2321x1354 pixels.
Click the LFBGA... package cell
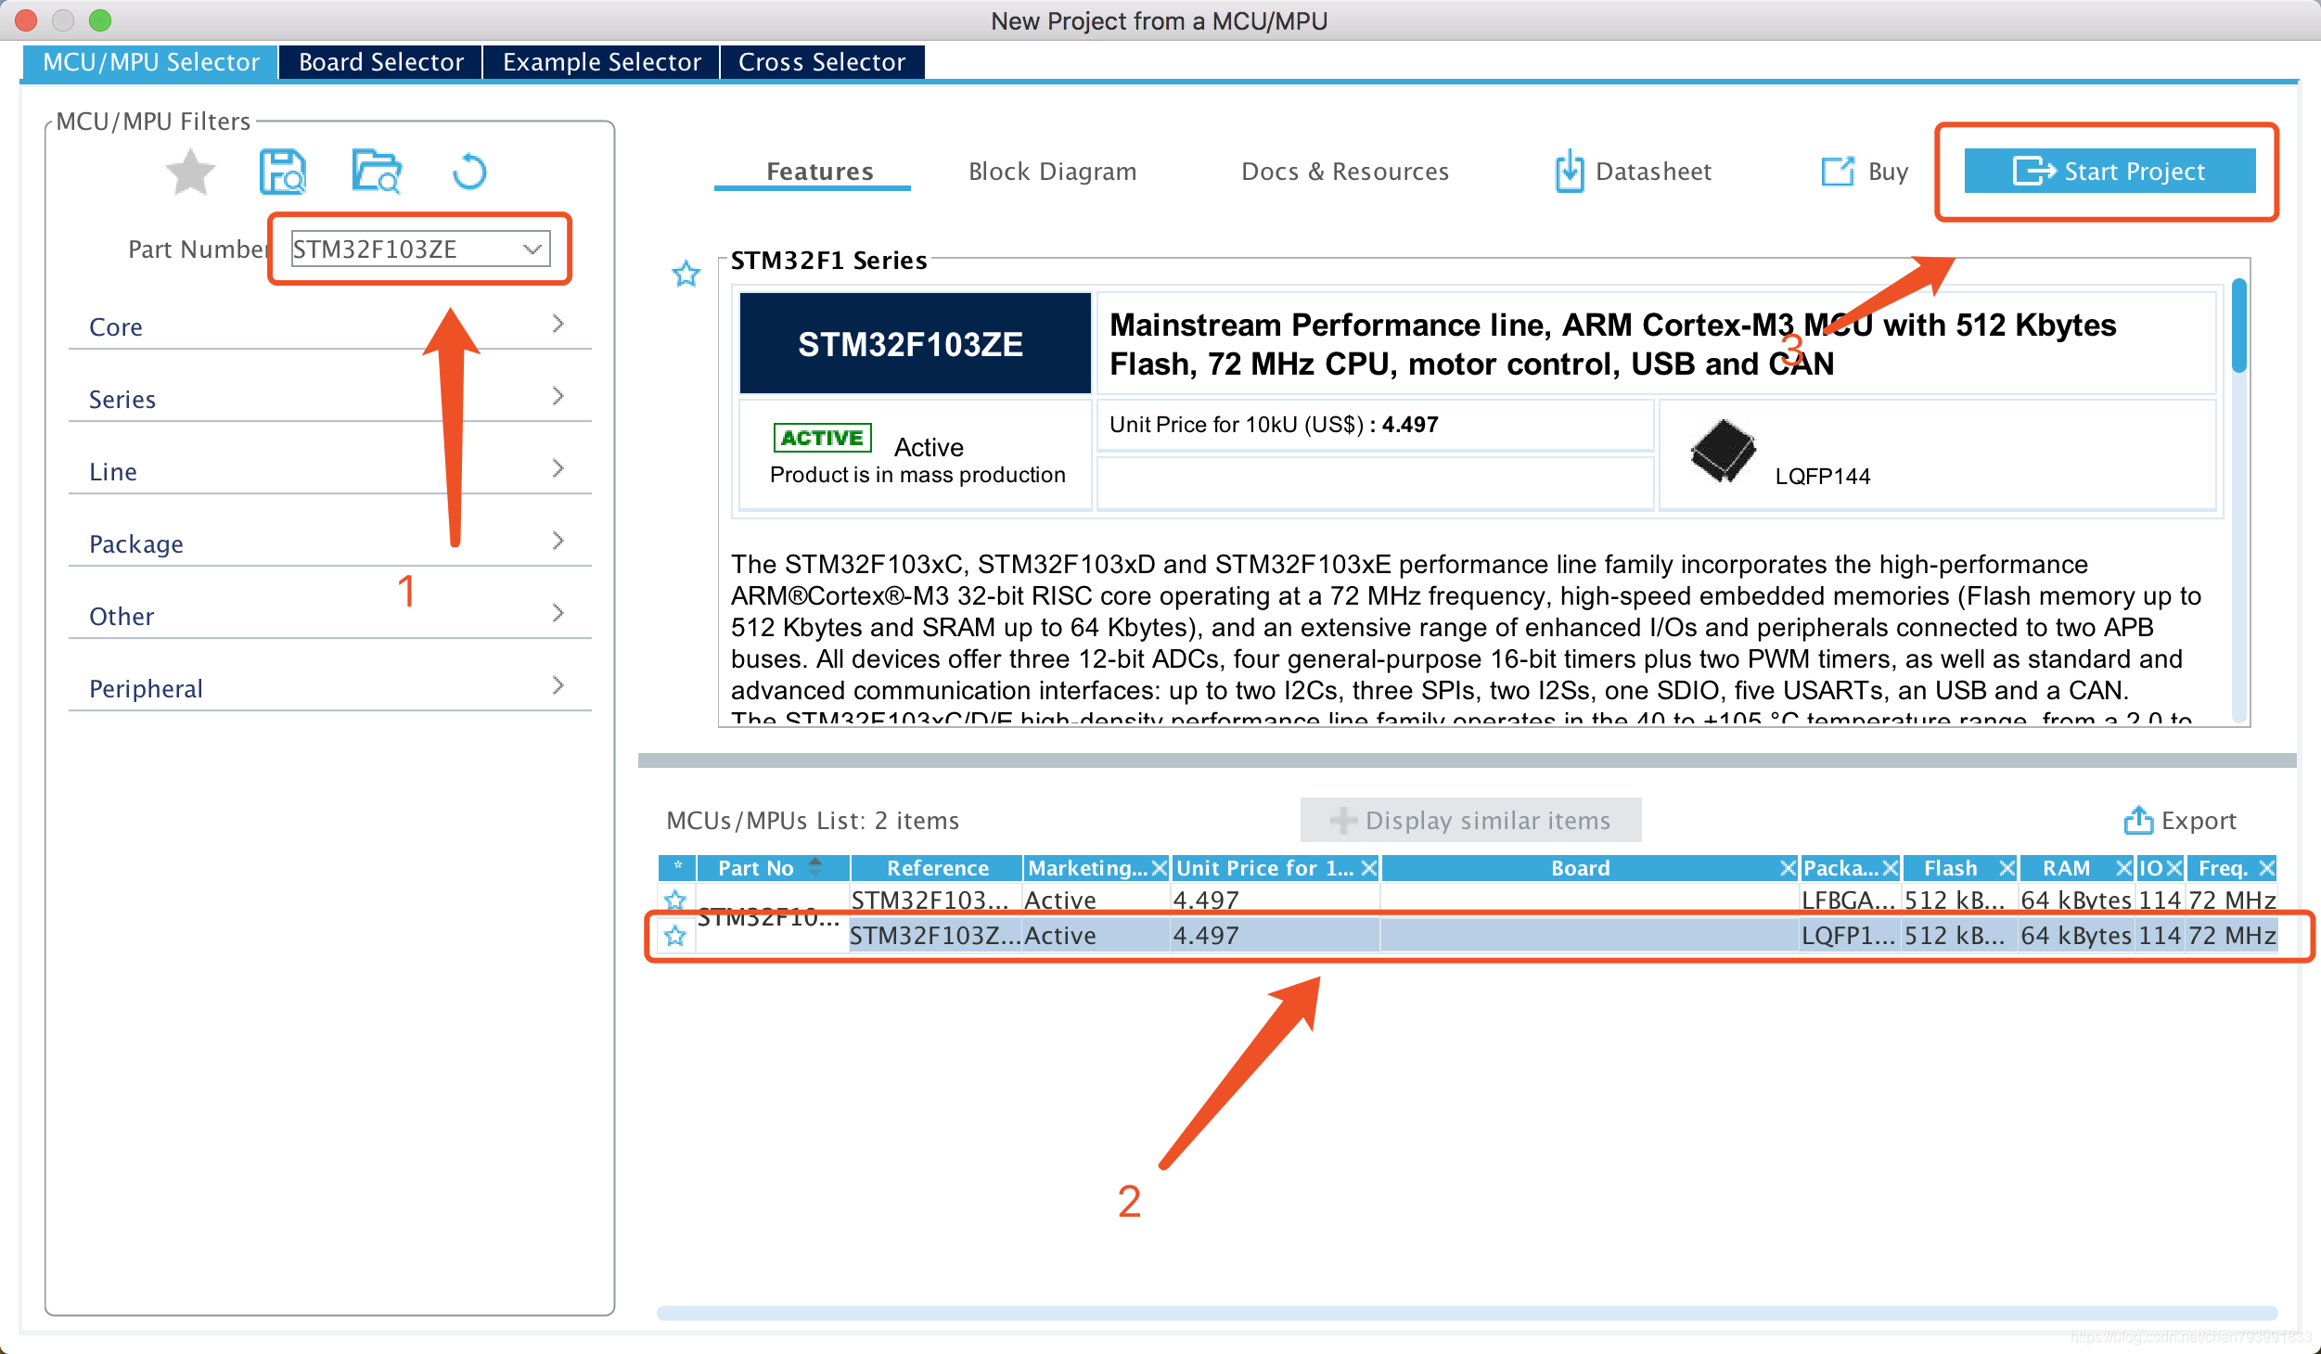1849,900
